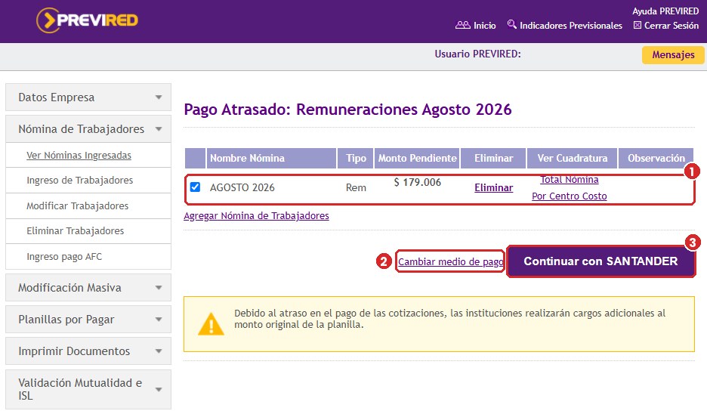Open the Mensajes button

pos(673,55)
